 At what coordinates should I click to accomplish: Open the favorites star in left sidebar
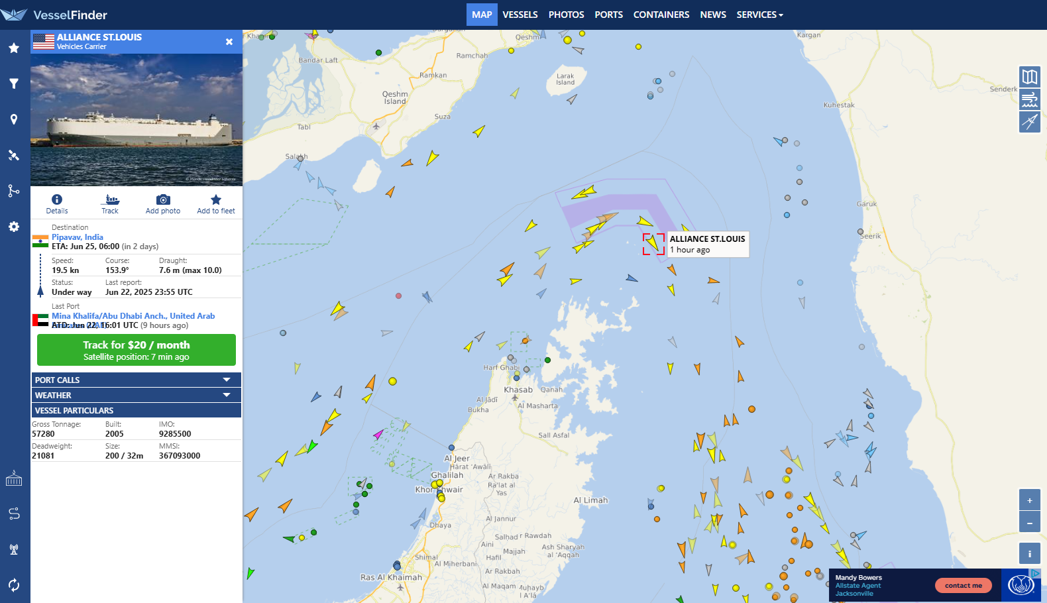point(14,48)
